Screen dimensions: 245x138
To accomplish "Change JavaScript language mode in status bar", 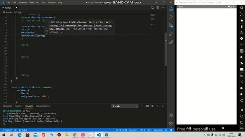I will point(158,130).
